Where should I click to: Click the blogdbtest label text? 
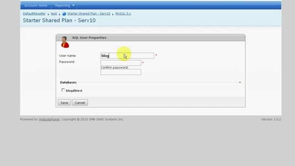[x=74, y=91]
